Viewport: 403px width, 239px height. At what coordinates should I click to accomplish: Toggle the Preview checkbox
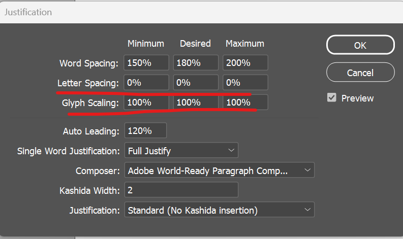(332, 98)
